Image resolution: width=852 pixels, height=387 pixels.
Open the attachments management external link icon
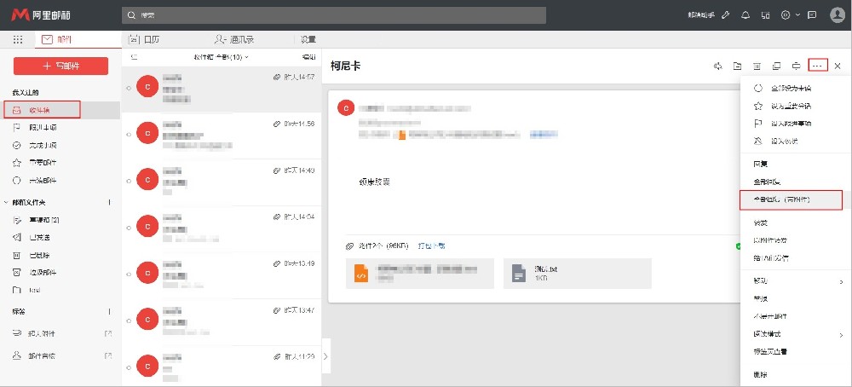point(108,333)
